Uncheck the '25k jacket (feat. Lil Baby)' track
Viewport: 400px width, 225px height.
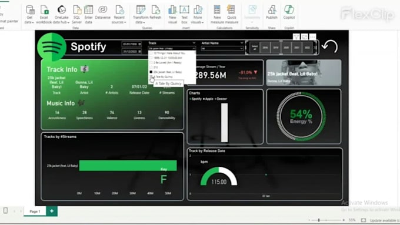(x=151, y=72)
